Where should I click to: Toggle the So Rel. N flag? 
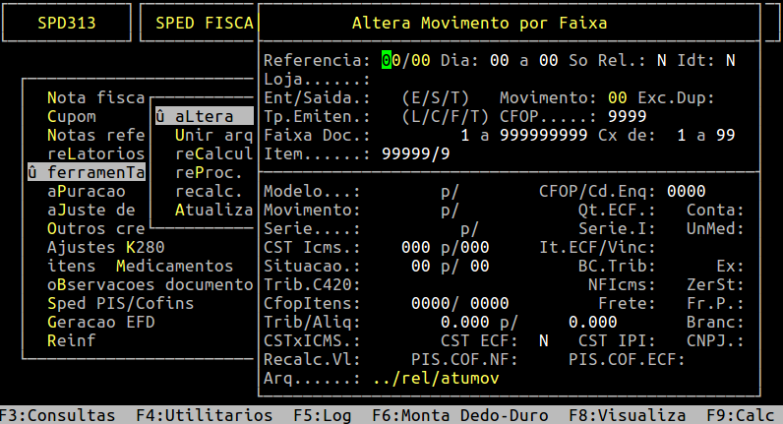pyautogui.click(x=662, y=61)
